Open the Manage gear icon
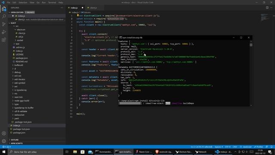275x155 pixels. [4, 141]
